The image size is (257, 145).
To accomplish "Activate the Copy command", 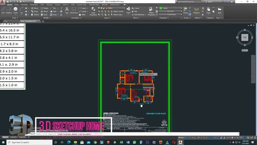I will point(35,11).
